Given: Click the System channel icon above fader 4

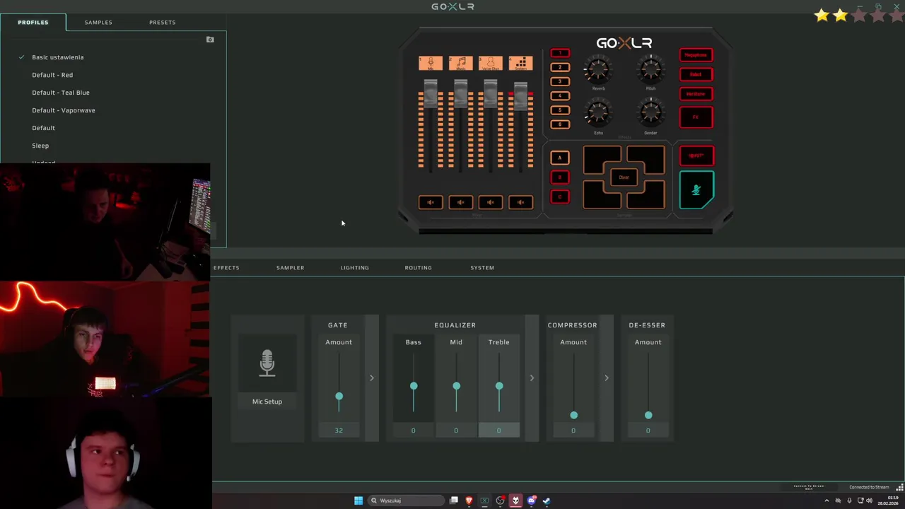Looking at the screenshot, I should click(520, 63).
